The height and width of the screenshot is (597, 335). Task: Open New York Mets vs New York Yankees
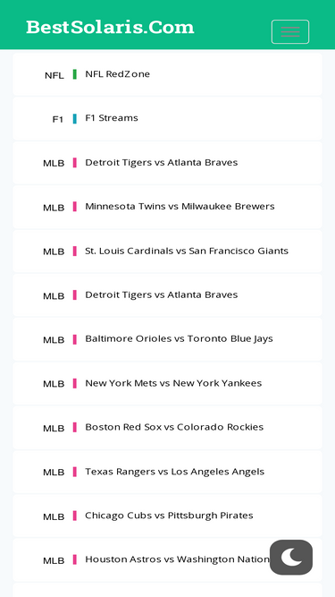(x=168, y=383)
